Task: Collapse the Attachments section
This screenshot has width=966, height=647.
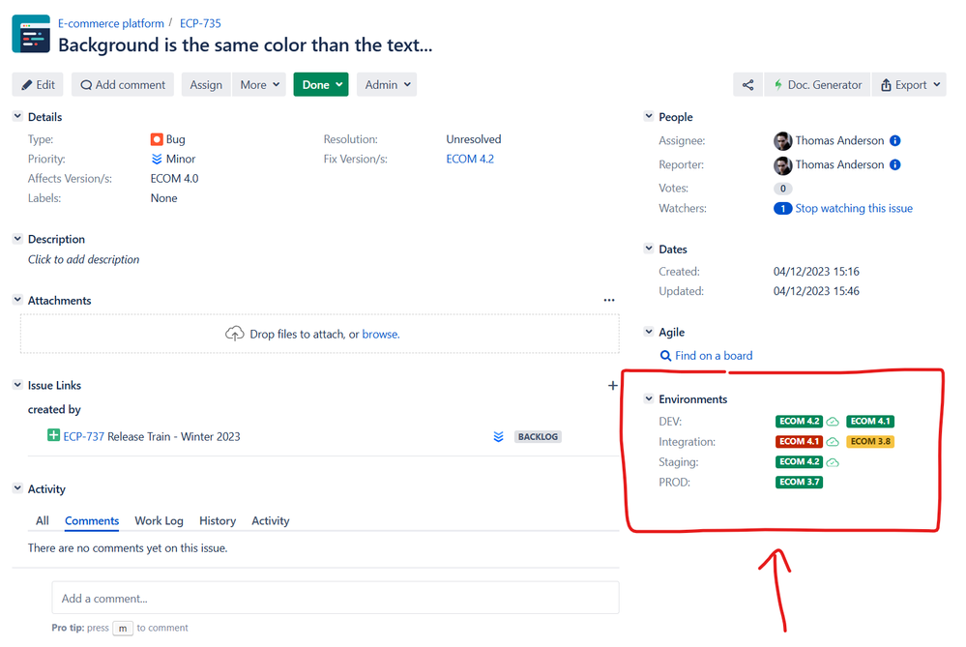Action: point(17,300)
